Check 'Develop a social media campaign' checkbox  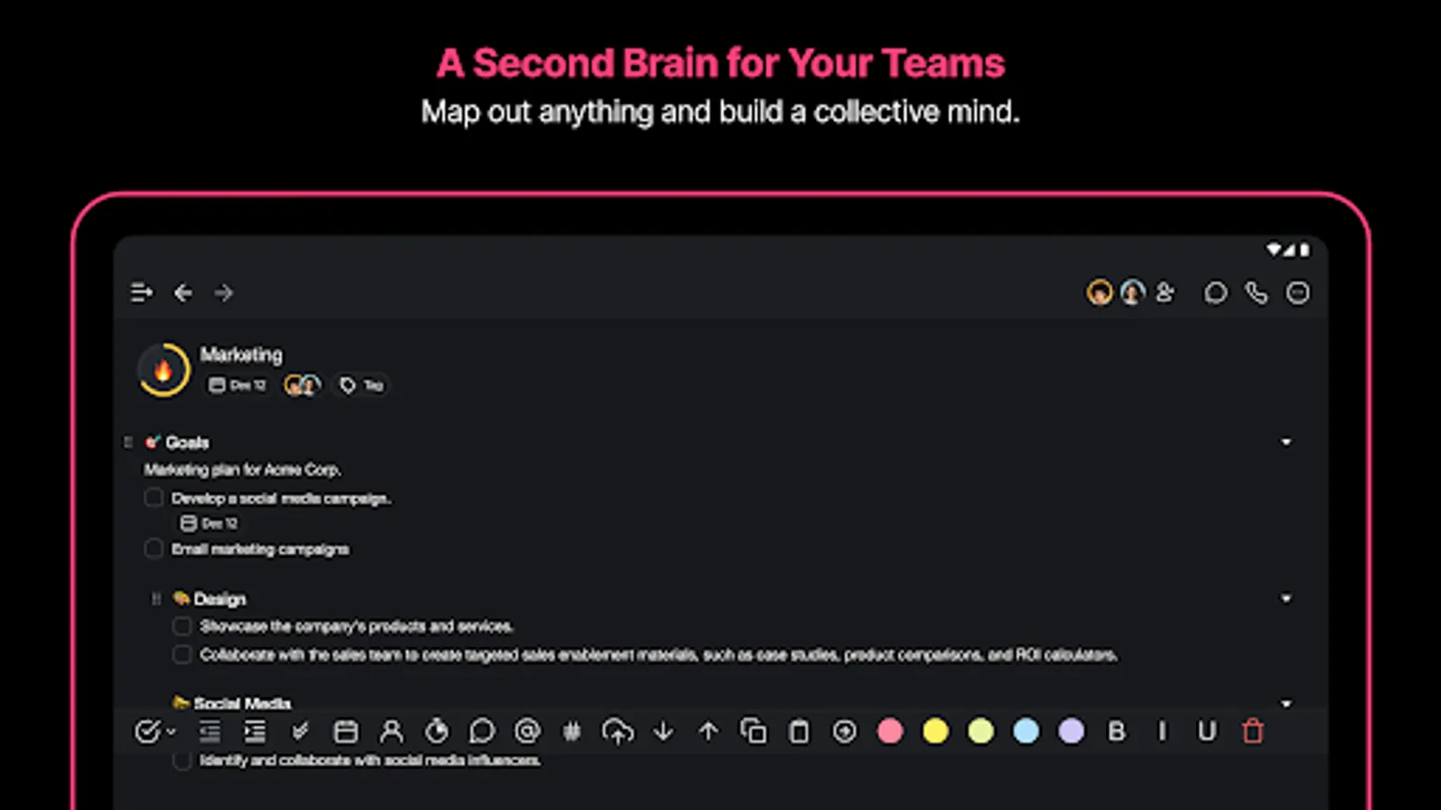[x=154, y=498]
